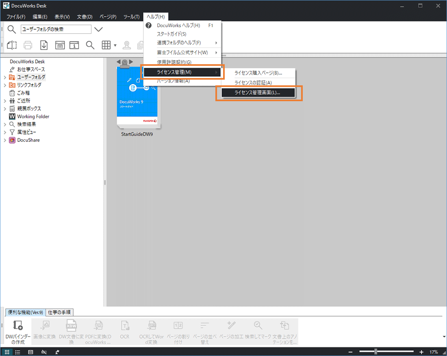Image resolution: width=447 pixels, height=356 pixels.
Task: Click the magnifier find icon in the toolbar
Action: pos(90,45)
